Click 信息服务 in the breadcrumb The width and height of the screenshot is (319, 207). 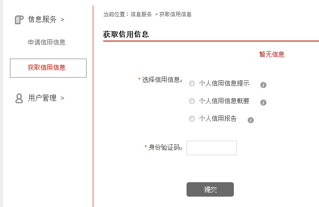(x=141, y=14)
